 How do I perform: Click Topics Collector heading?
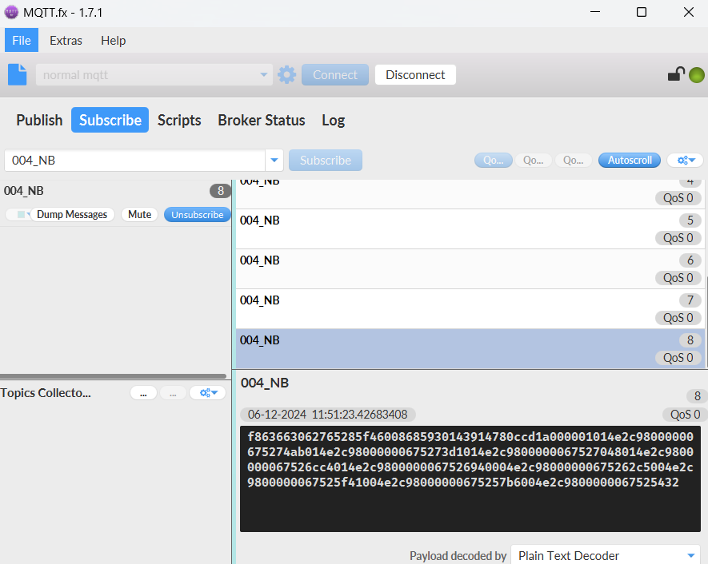[46, 393]
